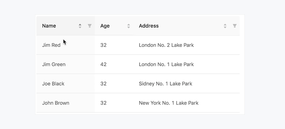Viewport: 285px width, 129px height.
Task: Click the Sidney No. 1 Lake Park address
Action: (x=165, y=84)
